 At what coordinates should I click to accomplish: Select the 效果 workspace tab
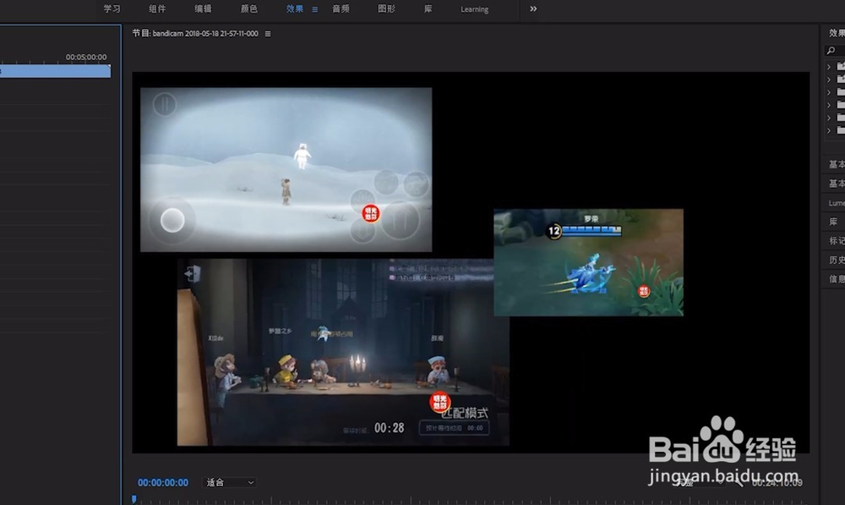point(295,8)
